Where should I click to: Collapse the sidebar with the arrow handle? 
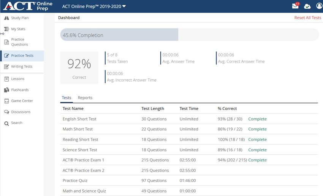(x=2, y=34)
